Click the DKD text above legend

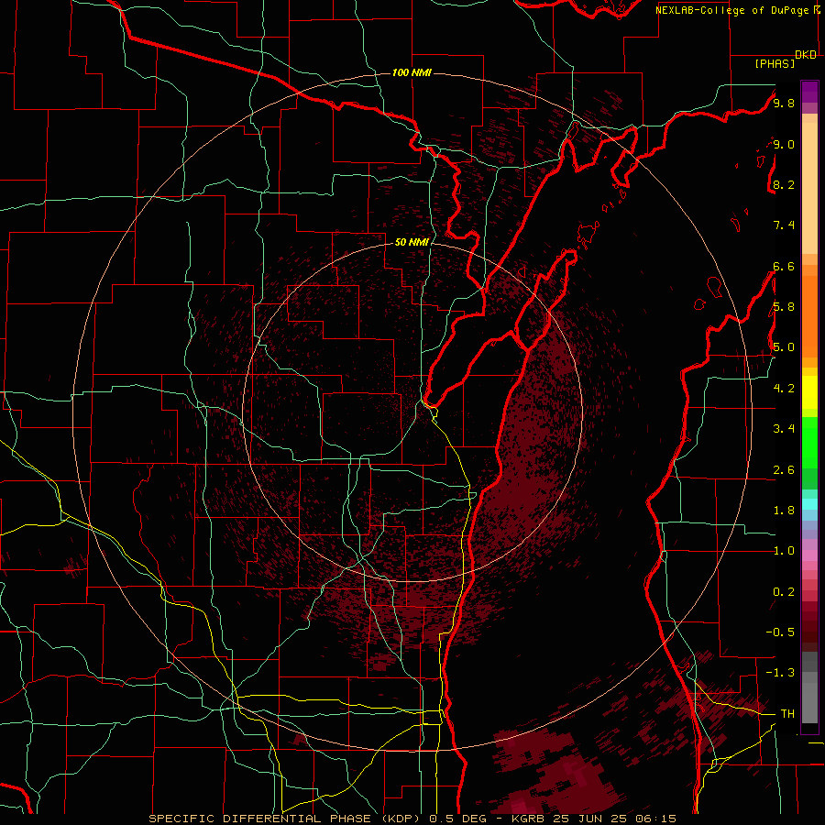pyautogui.click(x=806, y=55)
